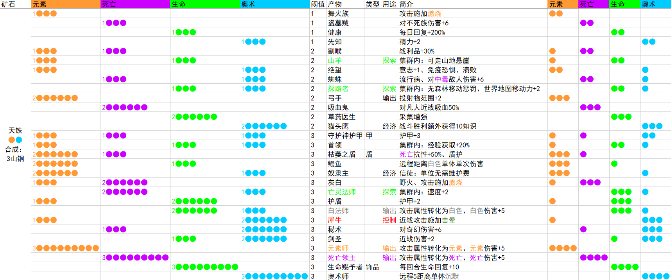Select the 用途 column header
Image resolution: width=671 pixels, height=280 pixels.
point(389,4)
